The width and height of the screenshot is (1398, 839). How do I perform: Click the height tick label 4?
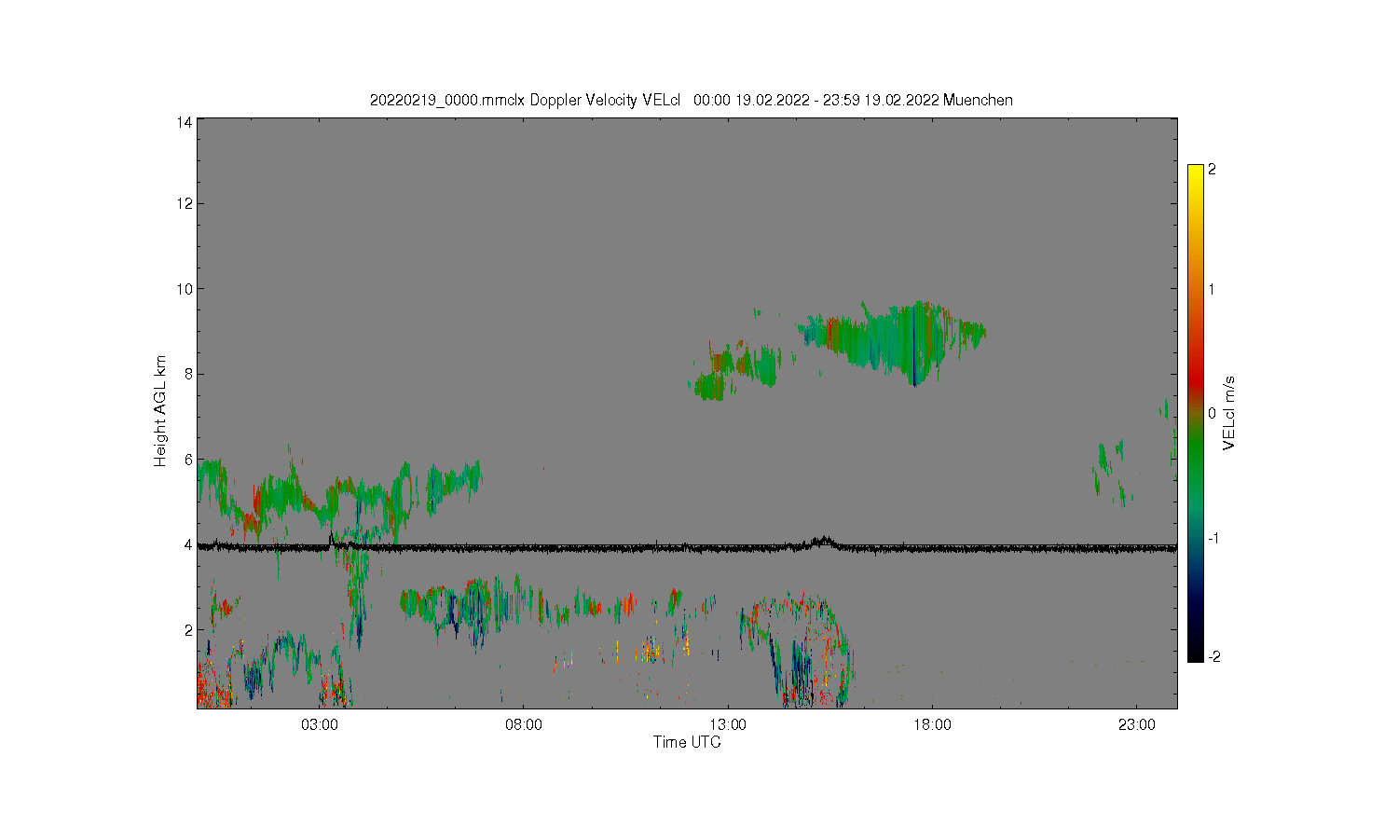coord(188,544)
